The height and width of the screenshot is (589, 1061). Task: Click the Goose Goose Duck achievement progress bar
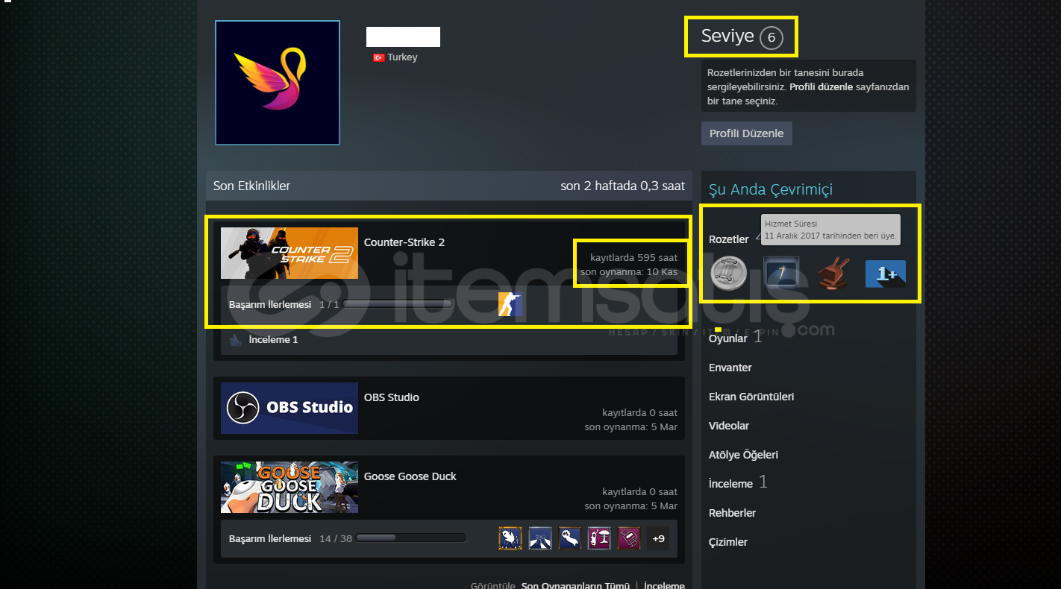(x=411, y=538)
